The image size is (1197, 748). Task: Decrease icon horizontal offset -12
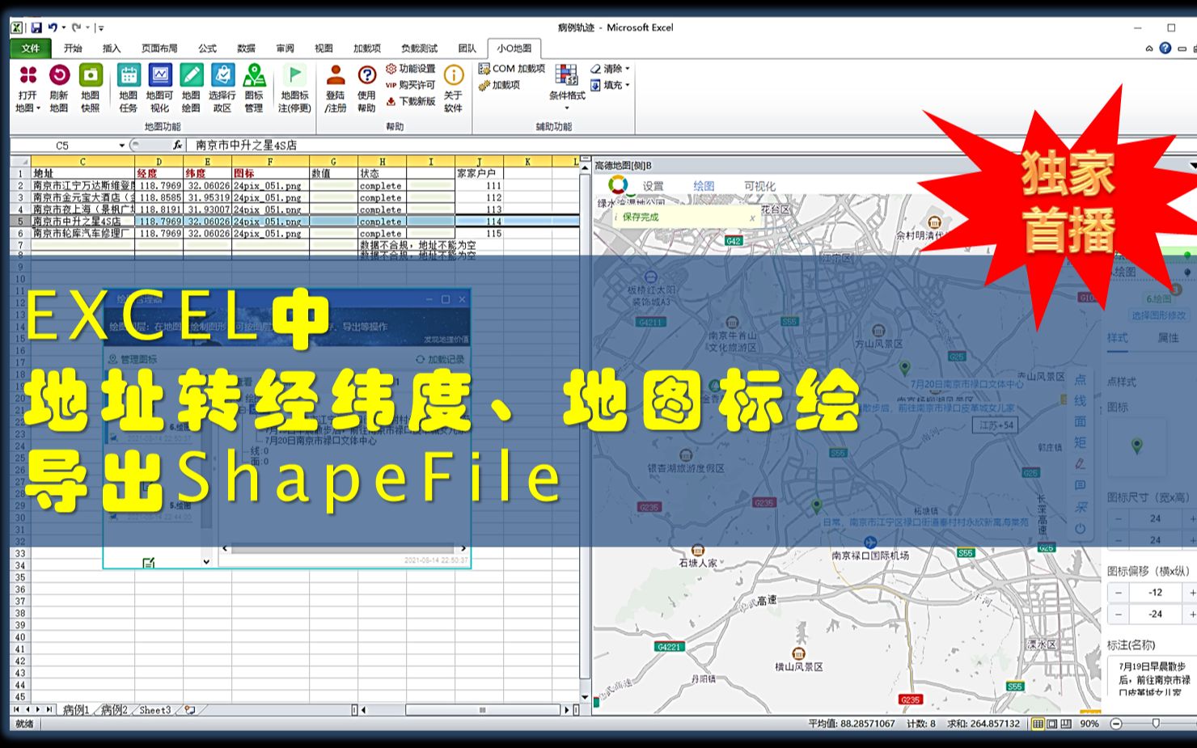1119,593
